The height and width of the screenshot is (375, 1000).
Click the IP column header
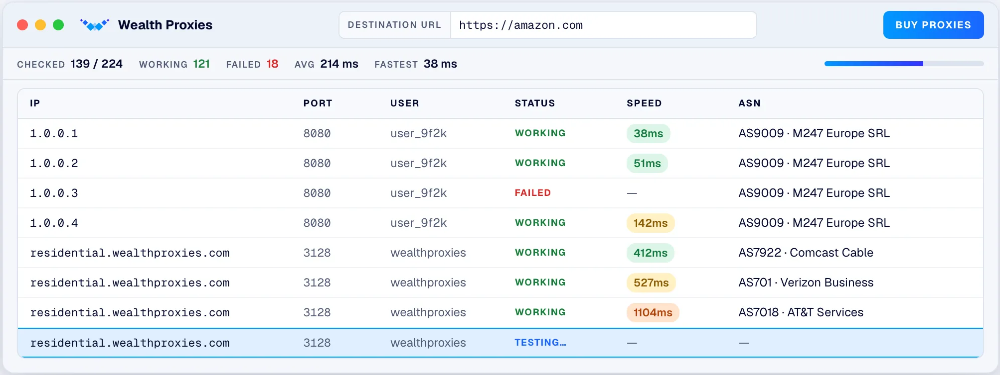[x=35, y=103]
